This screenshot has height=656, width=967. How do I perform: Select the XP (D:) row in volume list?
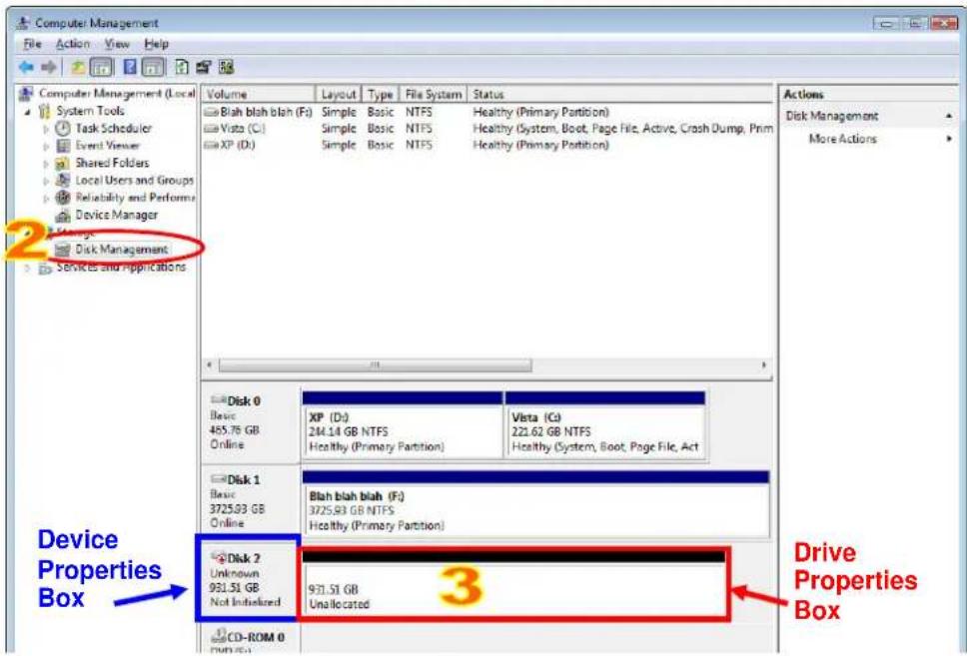point(487,145)
